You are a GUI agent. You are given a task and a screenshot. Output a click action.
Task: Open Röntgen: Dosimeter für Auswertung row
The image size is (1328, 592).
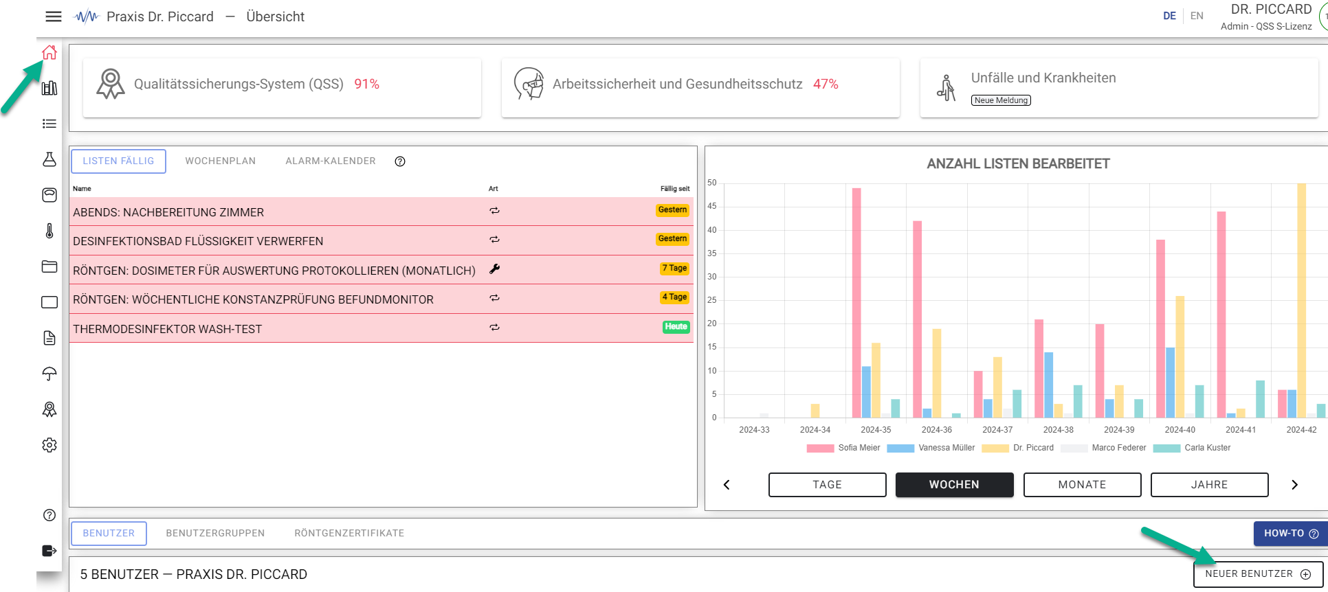[381, 271]
